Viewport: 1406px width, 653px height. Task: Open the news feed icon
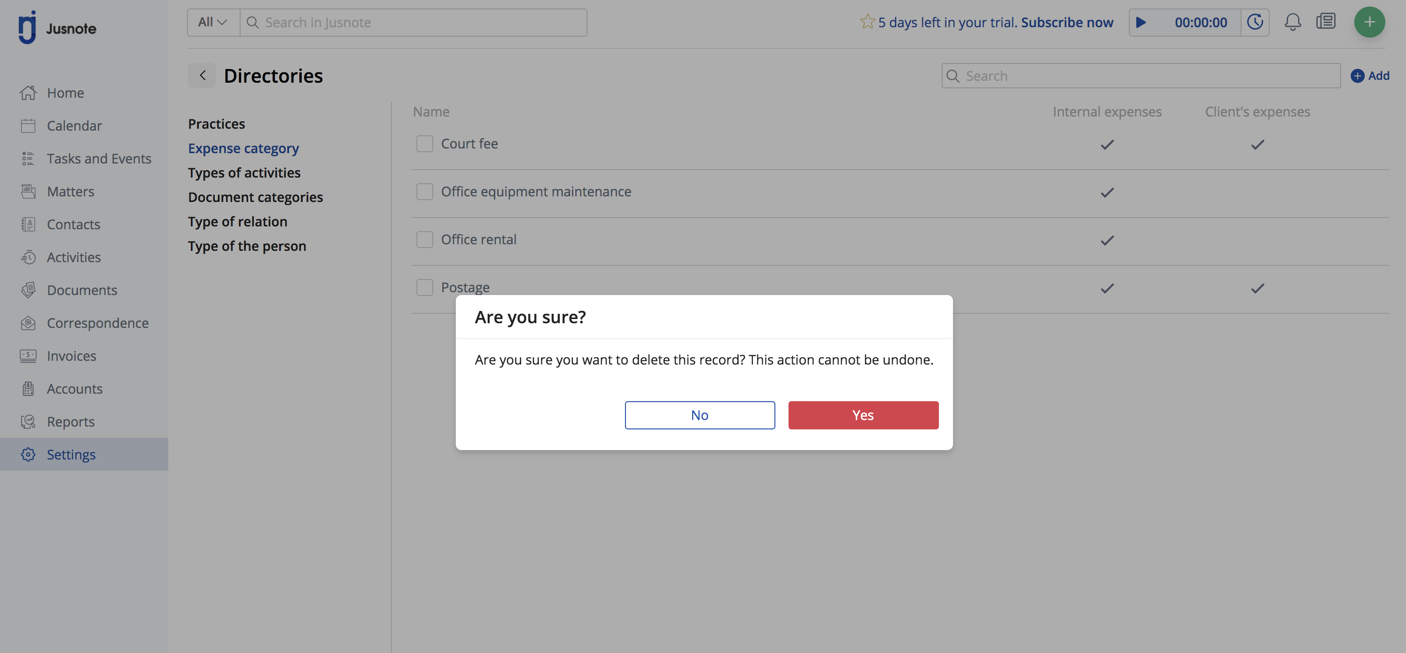coord(1325,22)
